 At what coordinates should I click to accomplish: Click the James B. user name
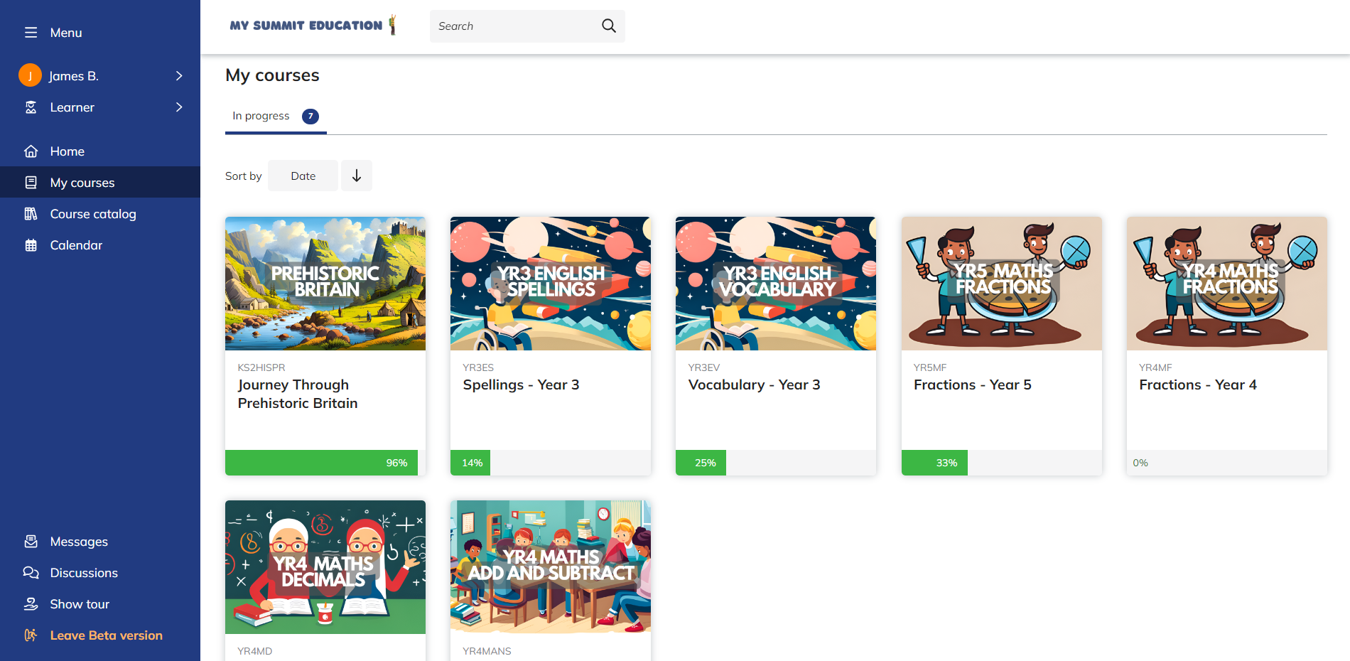(74, 76)
